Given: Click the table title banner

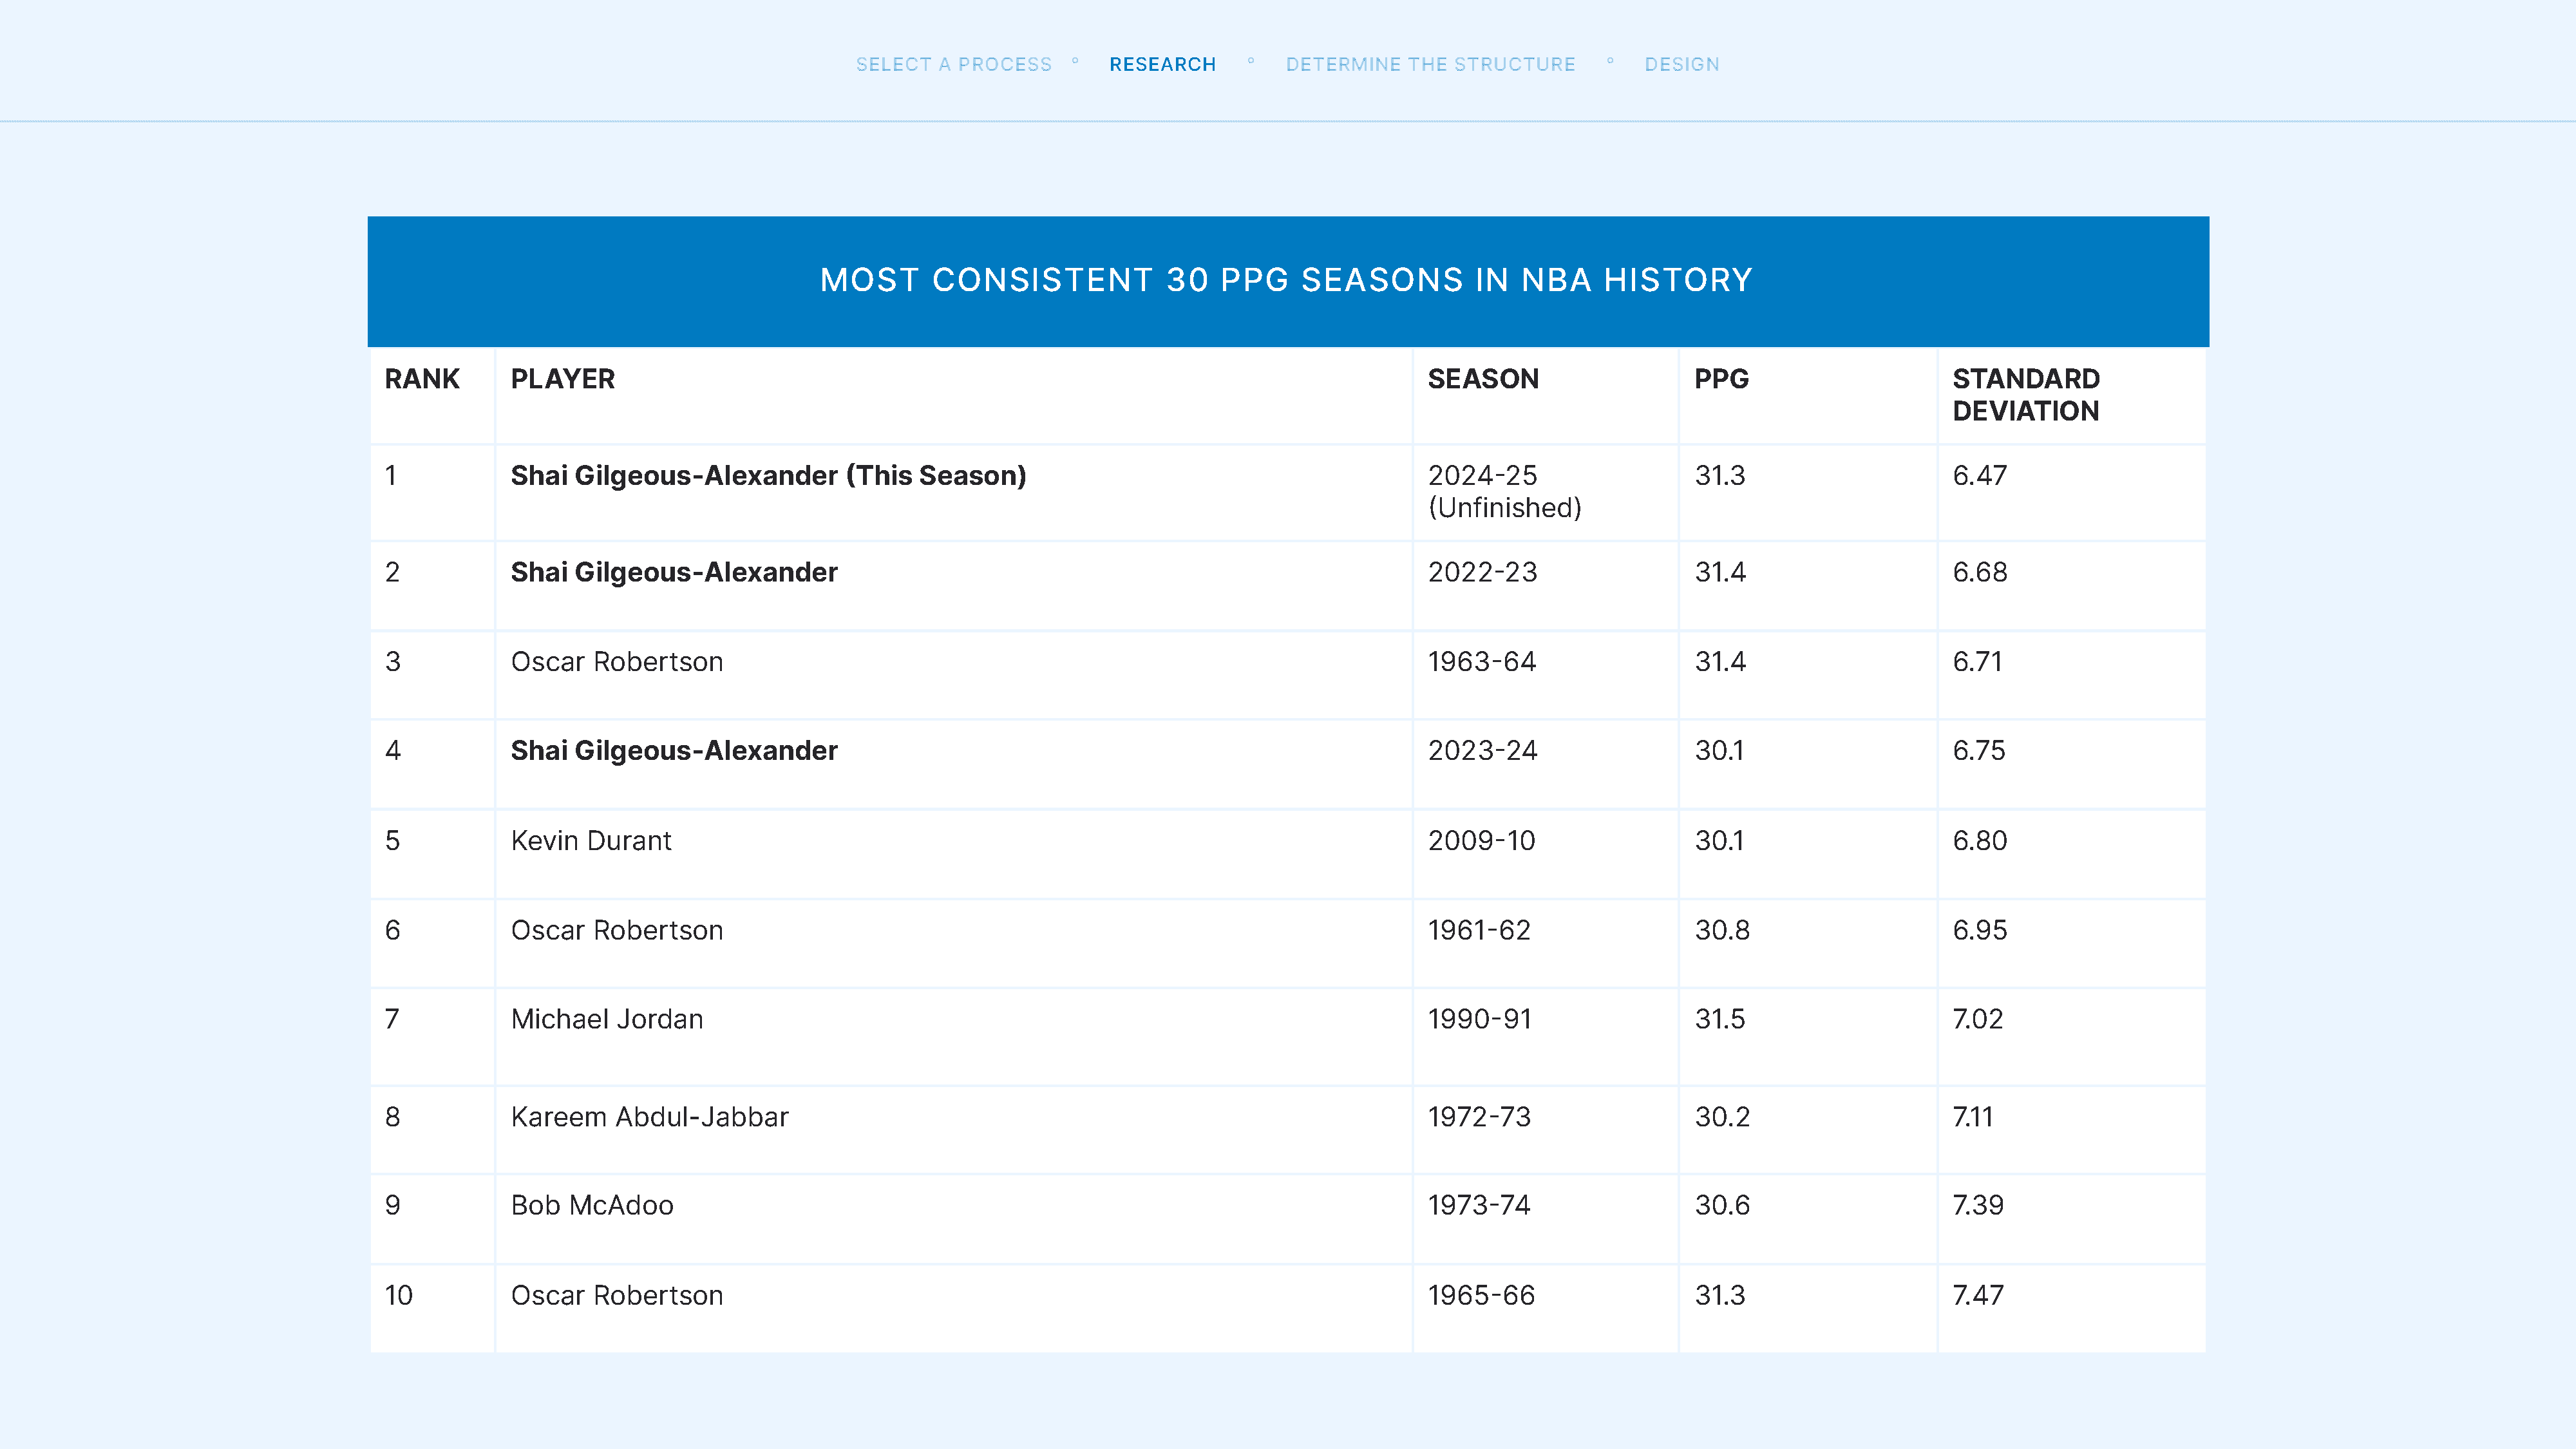Looking at the screenshot, I should tap(1287, 280).
